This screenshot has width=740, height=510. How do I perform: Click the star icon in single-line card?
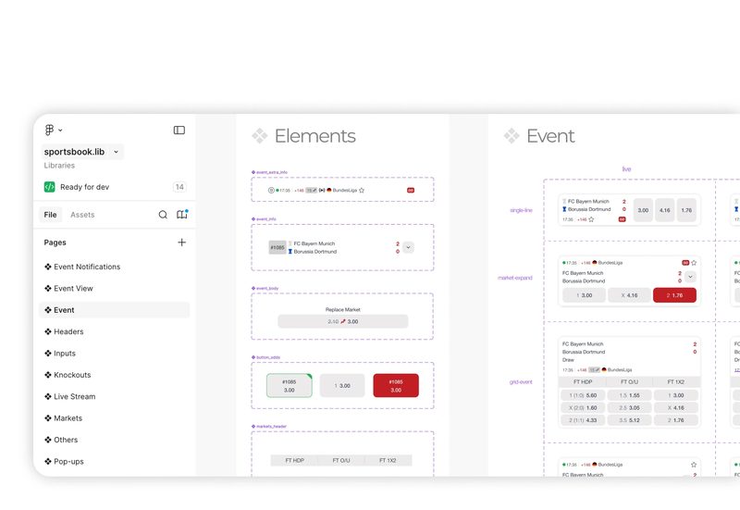[591, 219]
